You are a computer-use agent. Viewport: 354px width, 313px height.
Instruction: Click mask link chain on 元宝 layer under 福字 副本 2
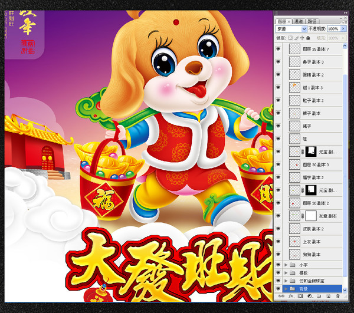(303, 190)
